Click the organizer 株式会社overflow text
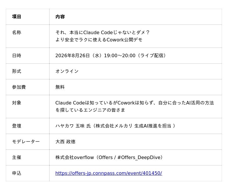The height and width of the screenshot is (190, 233). pyautogui.click(x=75, y=157)
